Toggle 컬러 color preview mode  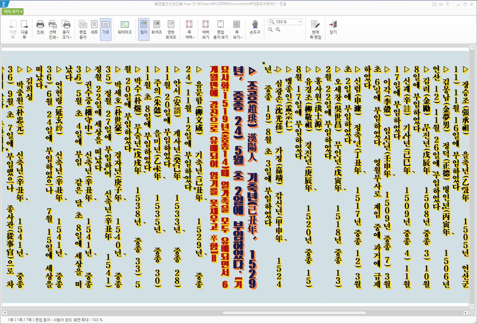(144, 29)
